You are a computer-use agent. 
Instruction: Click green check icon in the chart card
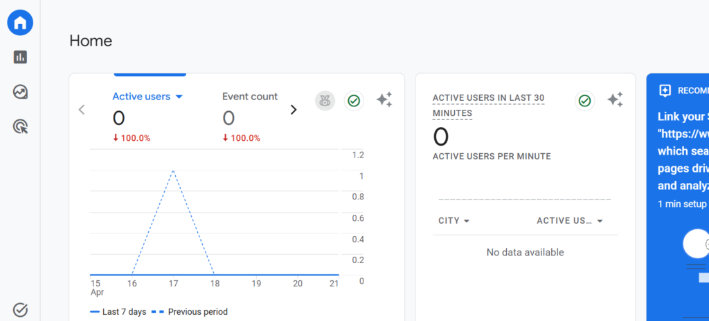[x=354, y=101]
